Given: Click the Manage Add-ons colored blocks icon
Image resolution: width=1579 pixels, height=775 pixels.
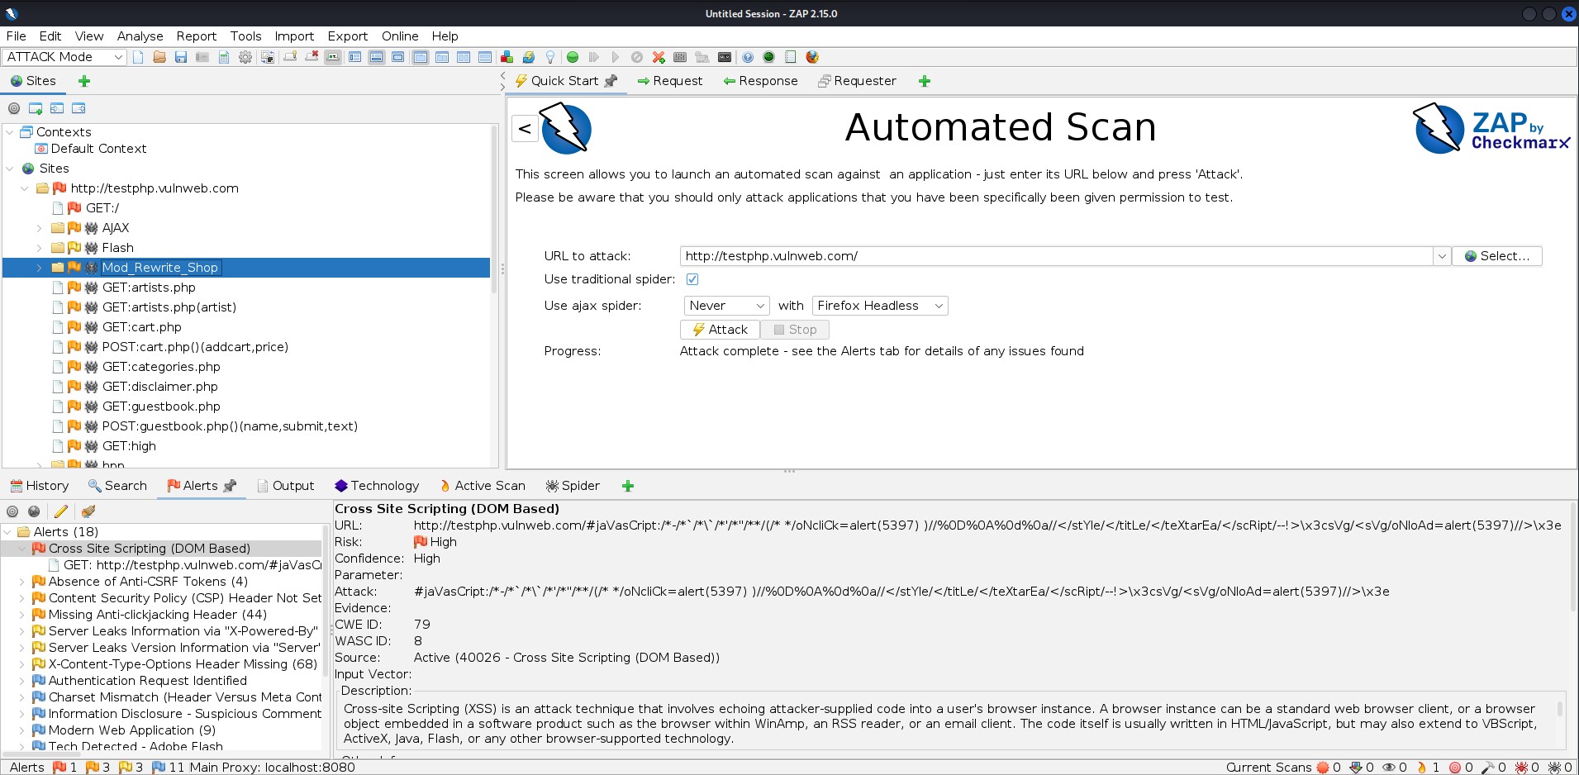Looking at the screenshot, I should [507, 57].
